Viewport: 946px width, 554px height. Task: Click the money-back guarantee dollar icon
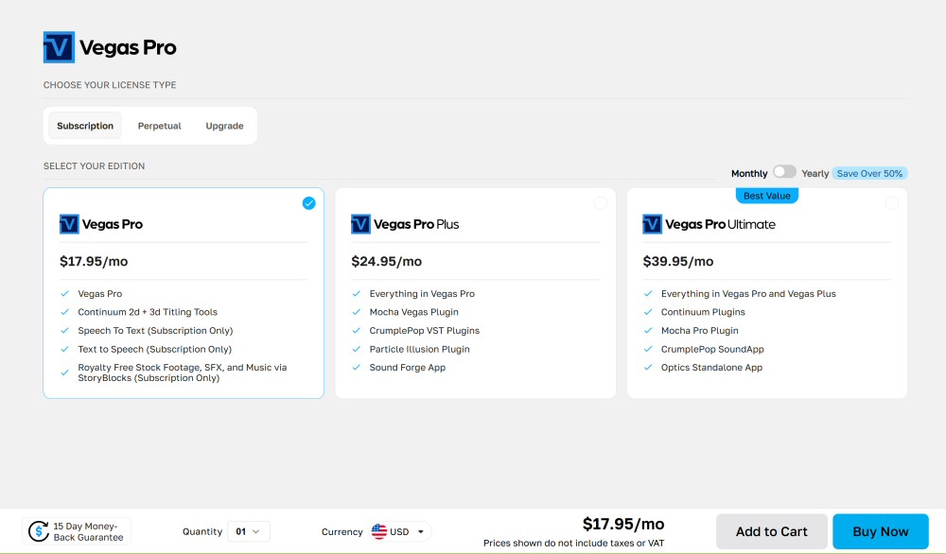(39, 531)
